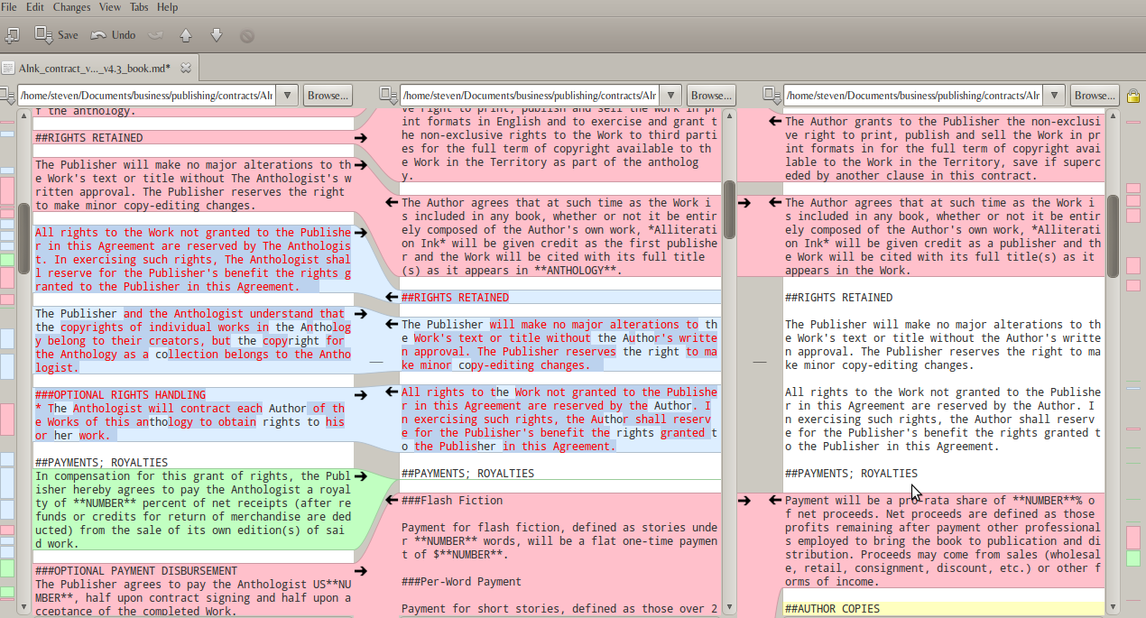Click middle pane scrollbar down arrow
This screenshot has width=1146, height=618.
(728, 607)
